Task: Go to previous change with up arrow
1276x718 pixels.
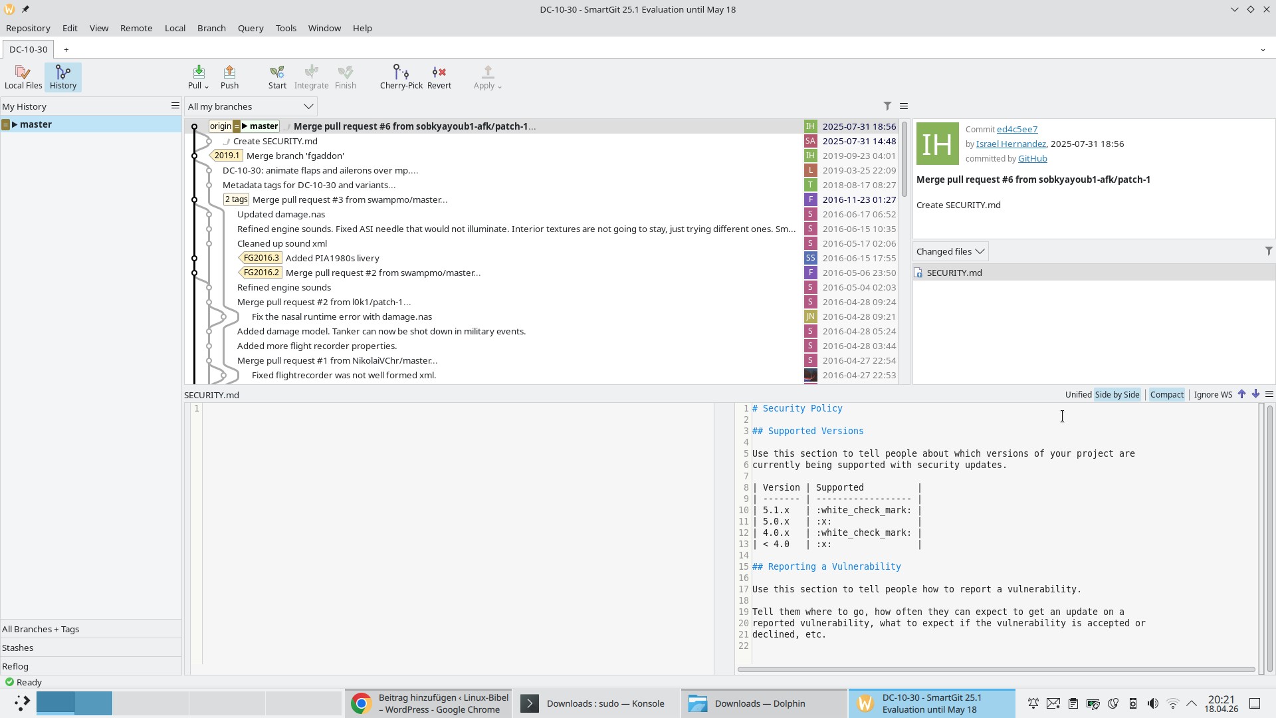Action: tap(1241, 394)
